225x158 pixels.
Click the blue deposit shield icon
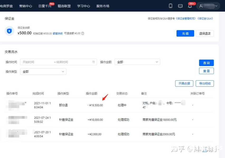click(9, 31)
